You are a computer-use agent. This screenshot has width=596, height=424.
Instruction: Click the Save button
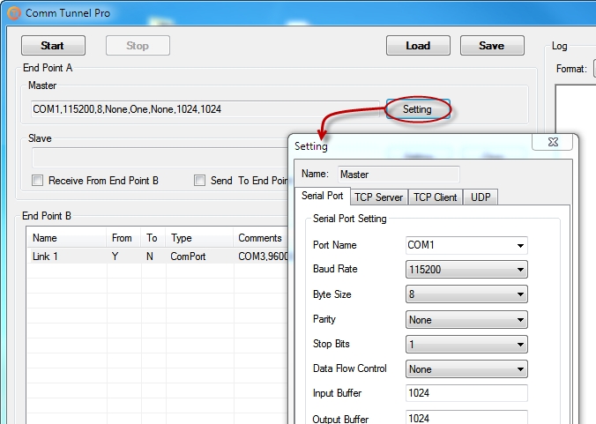pyautogui.click(x=492, y=46)
